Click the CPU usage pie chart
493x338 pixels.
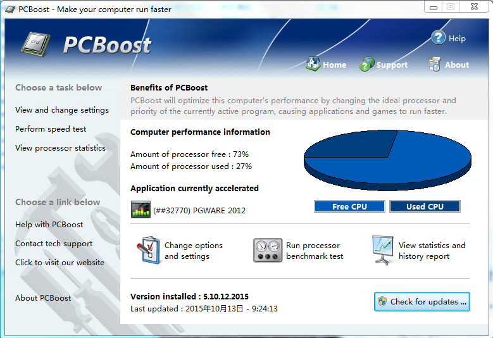[387, 160]
